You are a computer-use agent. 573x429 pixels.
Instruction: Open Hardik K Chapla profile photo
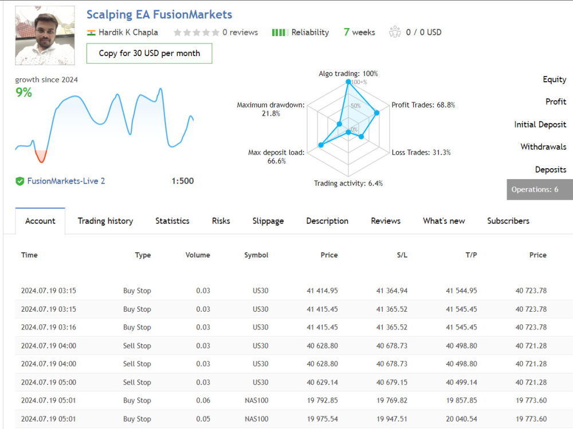[45, 35]
